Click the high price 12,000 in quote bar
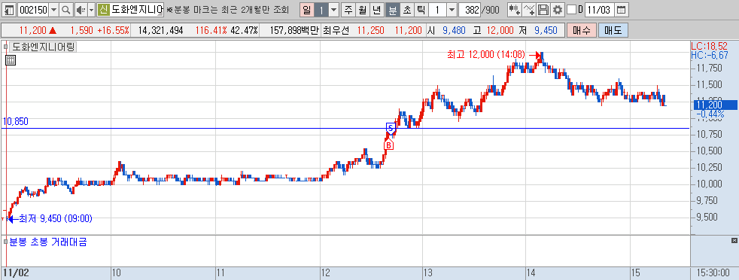The height and width of the screenshot is (280, 739). tap(499, 31)
